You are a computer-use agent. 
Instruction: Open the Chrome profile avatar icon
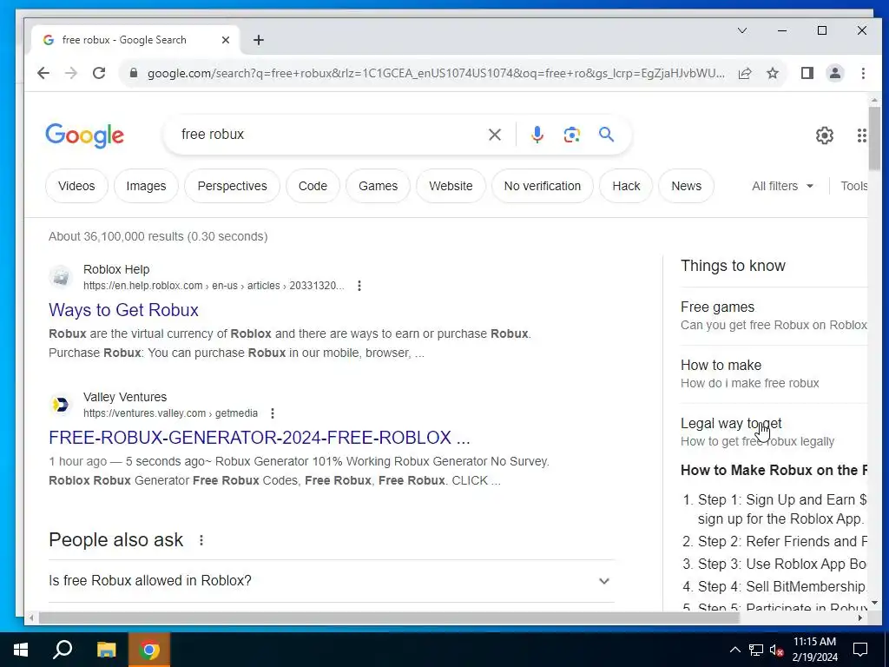(834, 73)
